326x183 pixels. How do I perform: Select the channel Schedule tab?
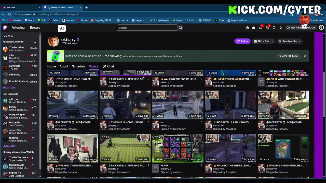[78, 66]
